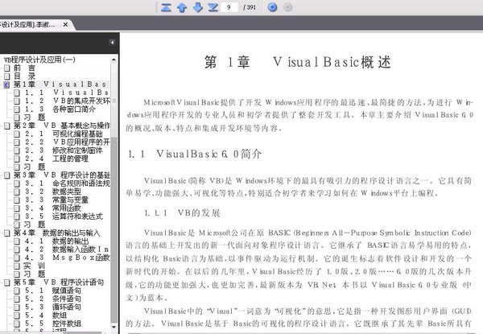Open bookmark 5.1 赋值语句

(x=52, y=291)
